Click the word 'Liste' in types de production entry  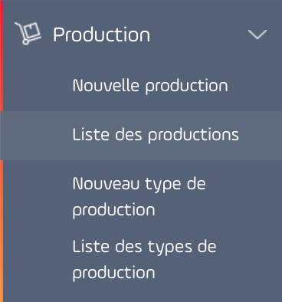tap(91, 247)
